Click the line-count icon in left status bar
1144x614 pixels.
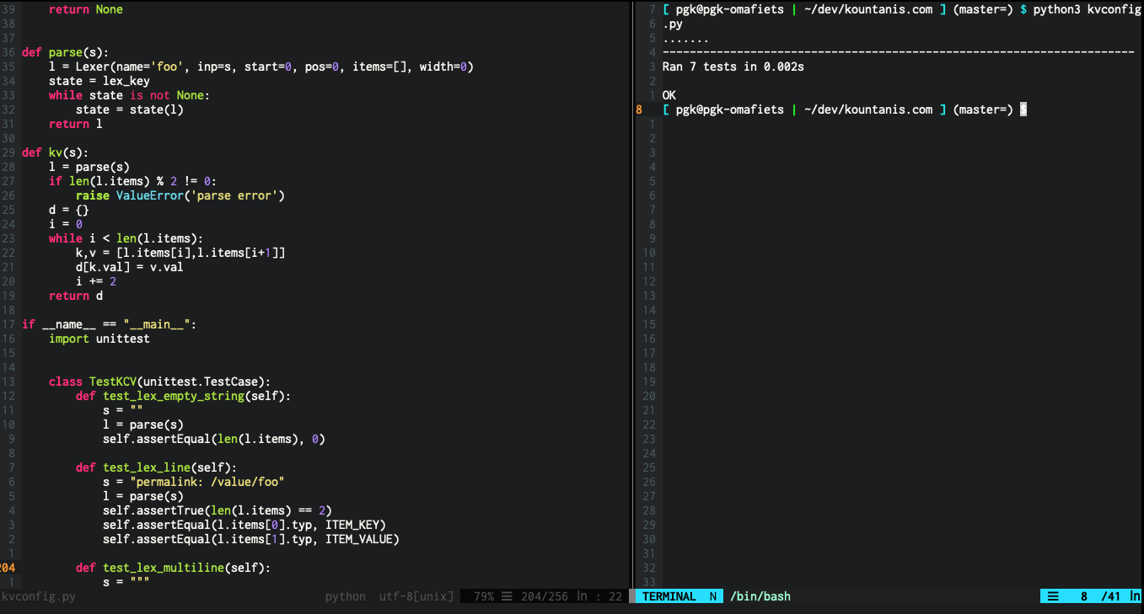(507, 596)
